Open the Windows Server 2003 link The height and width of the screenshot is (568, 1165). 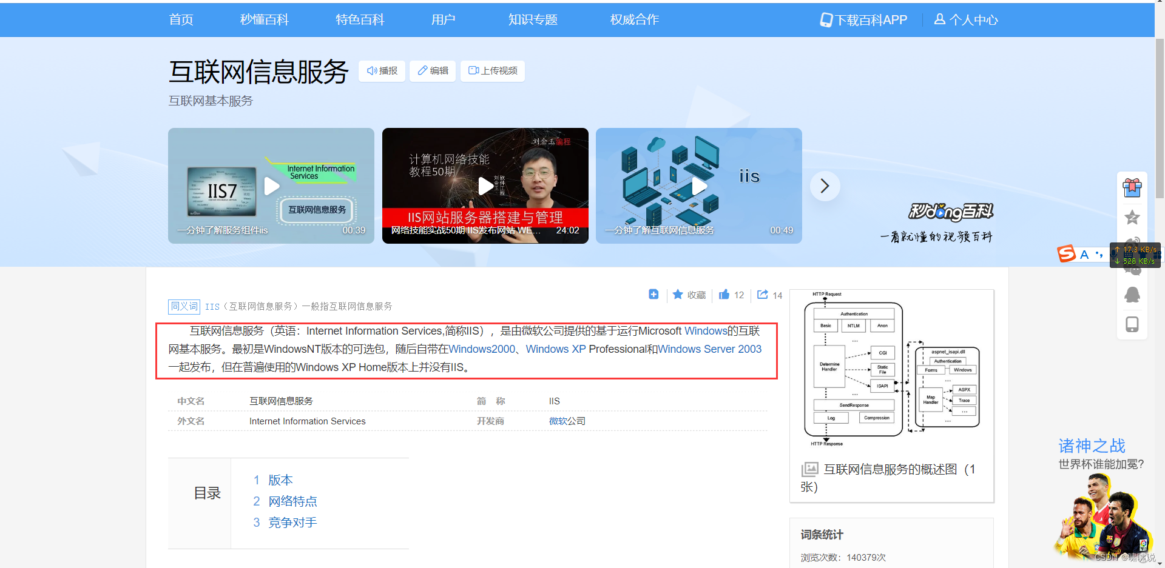pyautogui.click(x=710, y=349)
